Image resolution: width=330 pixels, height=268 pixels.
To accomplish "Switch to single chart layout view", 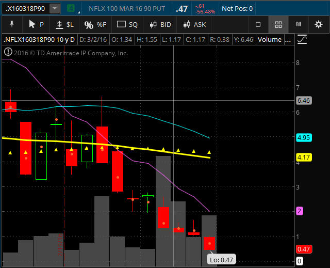I will coord(258,24).
